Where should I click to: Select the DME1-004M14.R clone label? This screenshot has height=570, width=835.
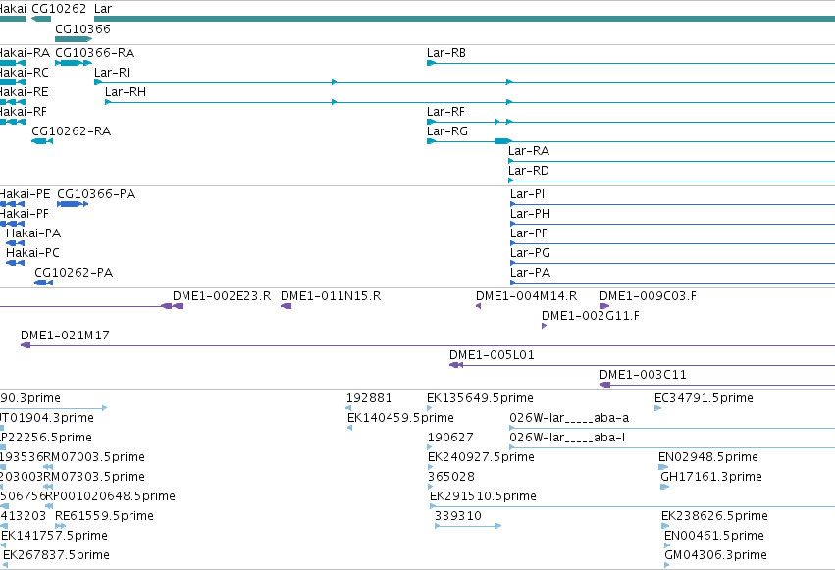[x=526, y=296]
